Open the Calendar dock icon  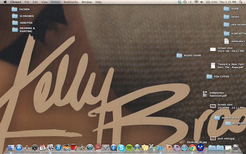click(x=42, y=147)
